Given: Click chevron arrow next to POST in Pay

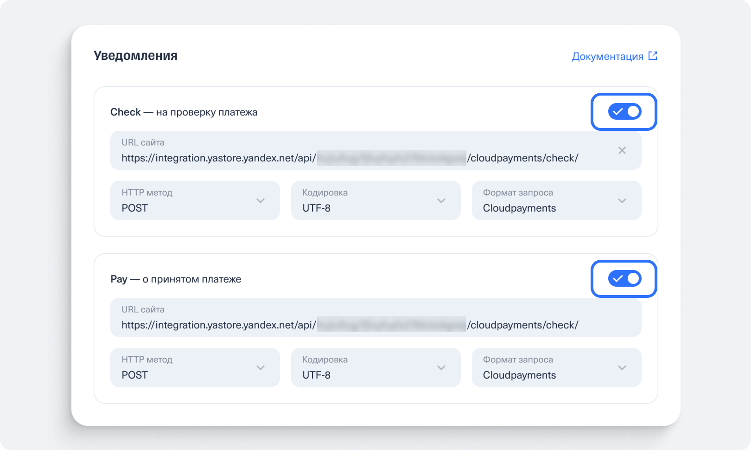Looking at the screenshot, I should [x=261, y=368].
